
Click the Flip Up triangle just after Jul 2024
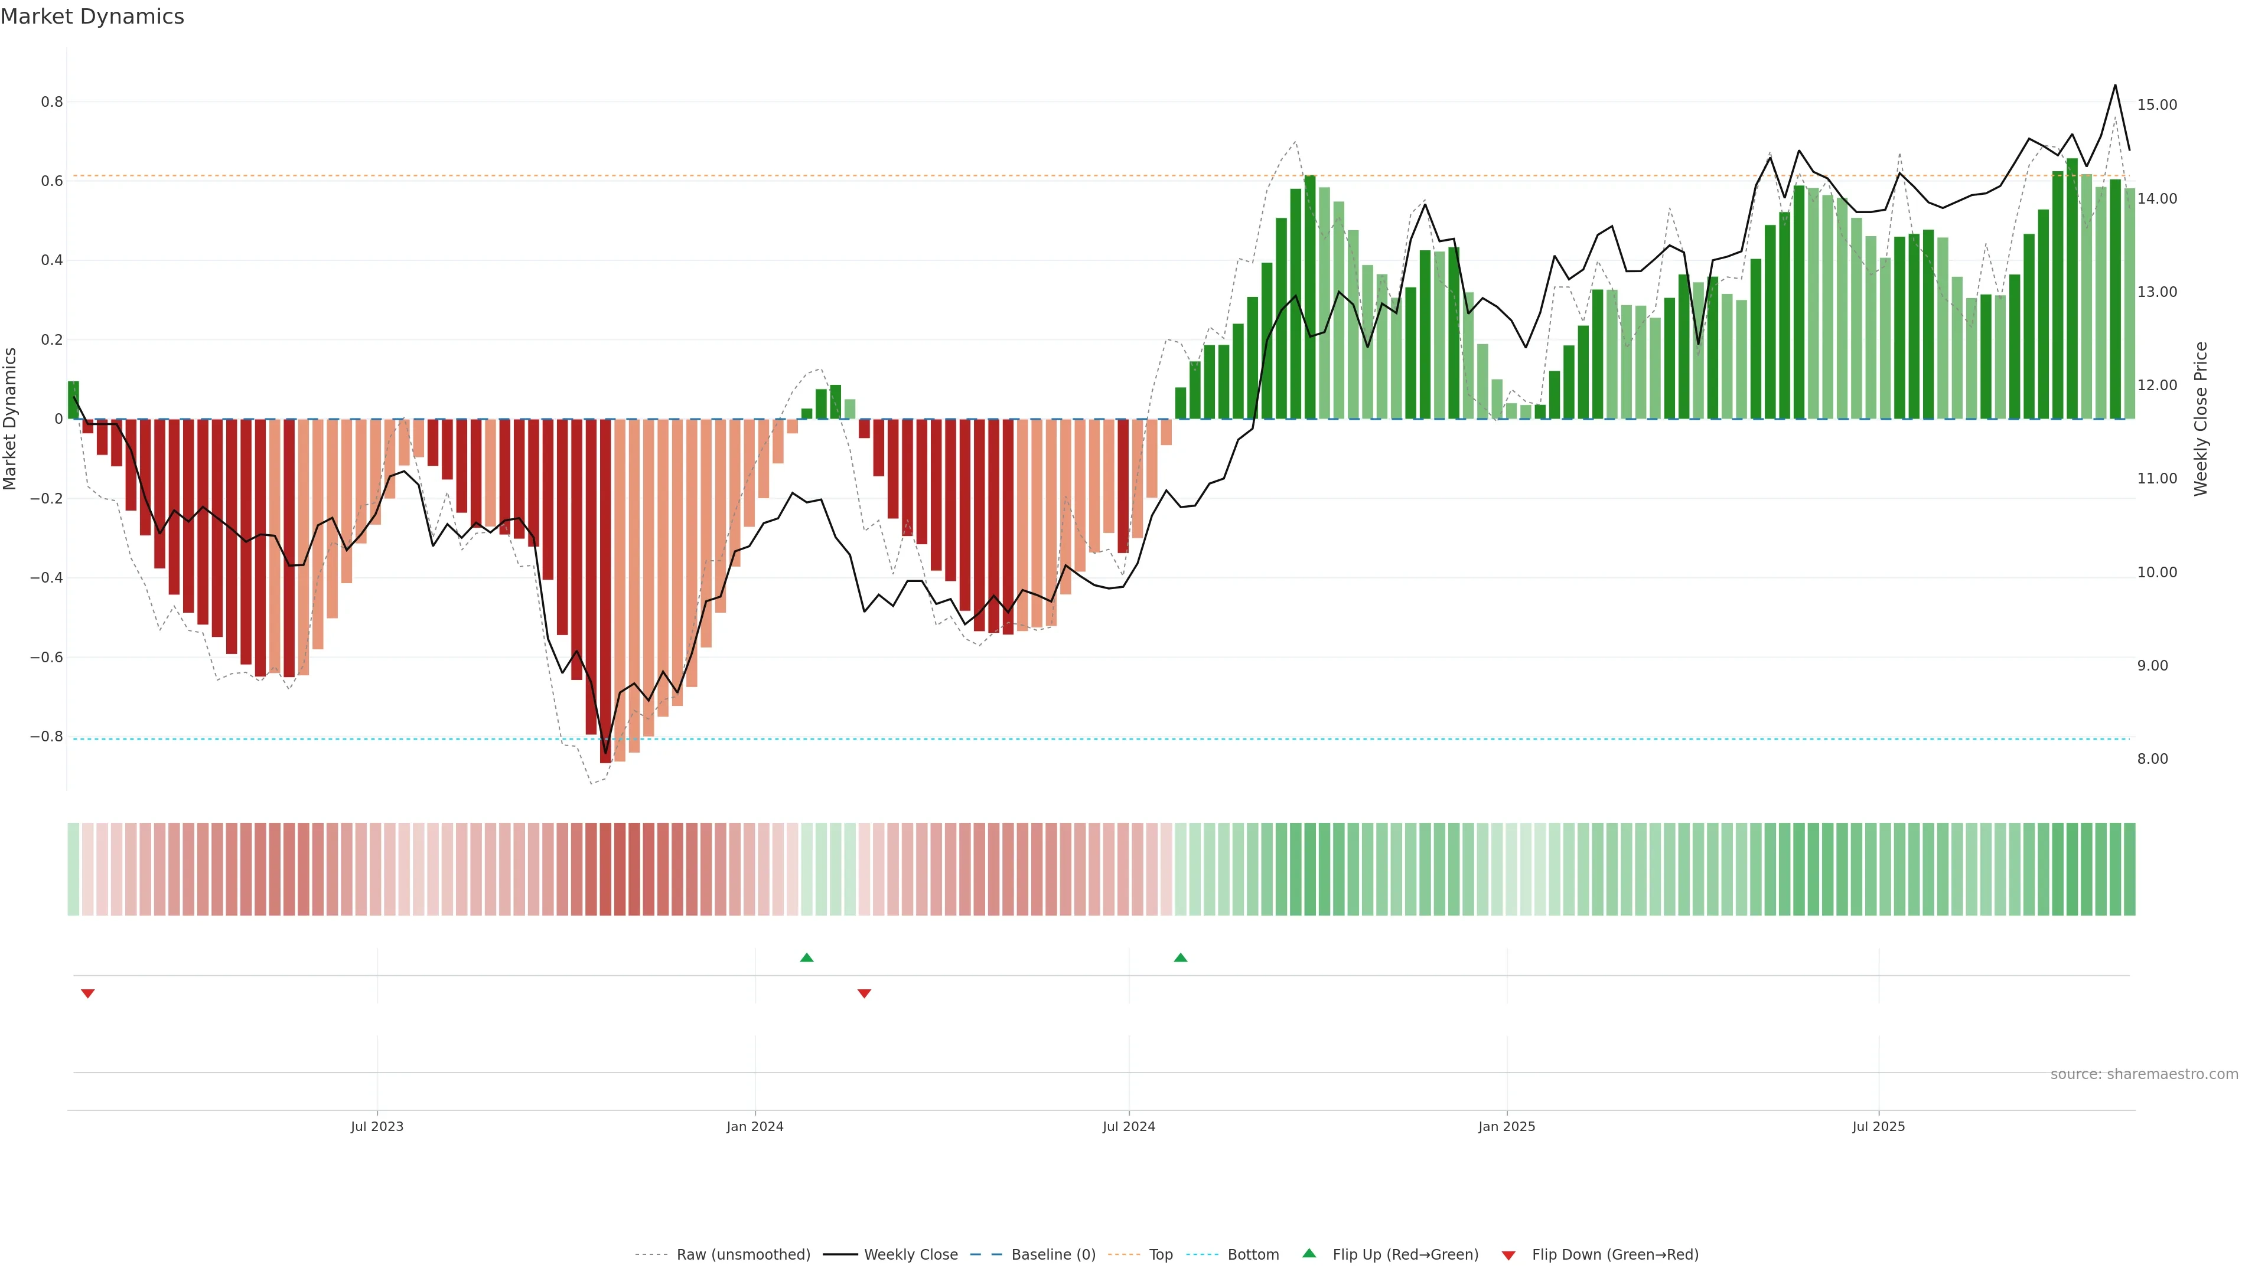click(x=1181, y=957)
